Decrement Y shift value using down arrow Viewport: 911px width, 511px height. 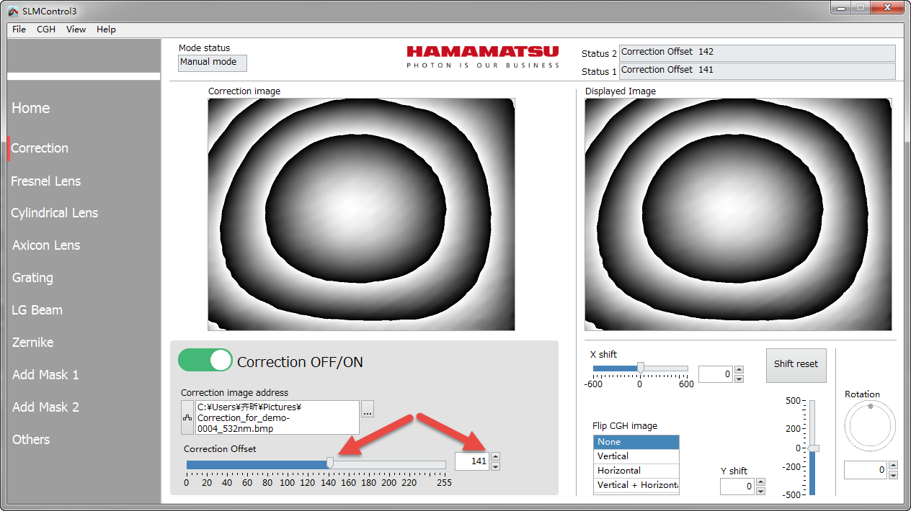click(x=760, y=491)
